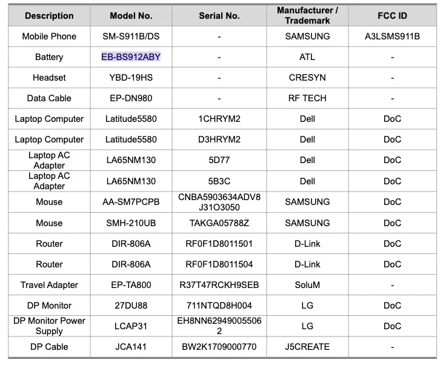
Task: Click serial number 1CHRYM2
Action: pos(219,119)
